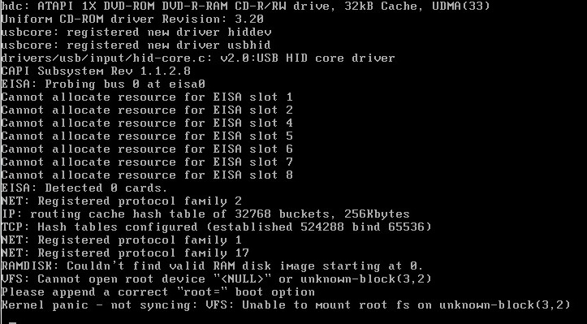Click the VFS Cannot open root device line
This screenshot has height=324, width=587.
[217, 279]
